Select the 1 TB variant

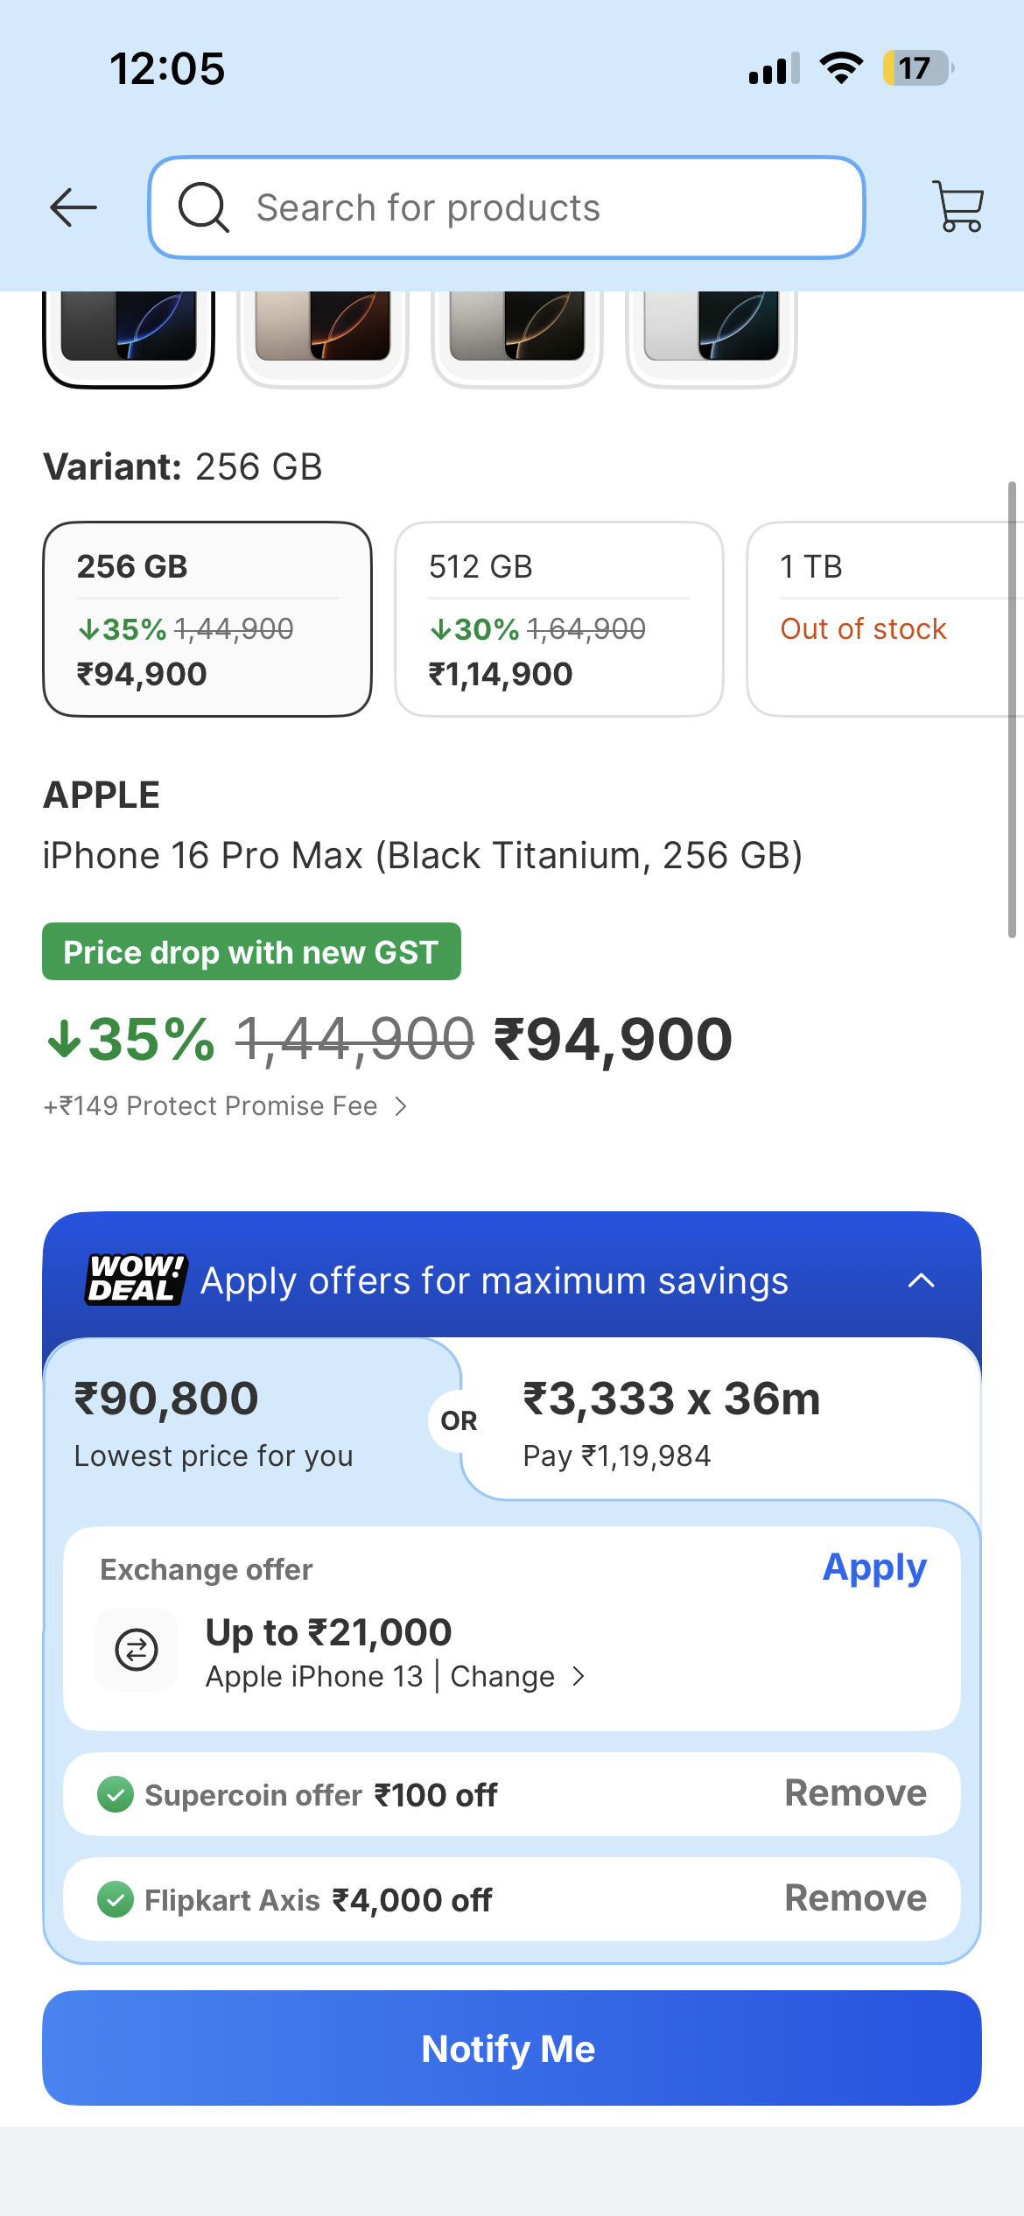point(886,620)
